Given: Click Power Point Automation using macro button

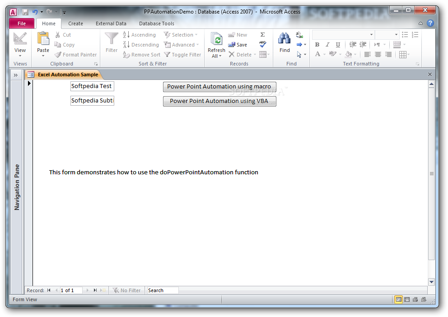Looking at the screenshot, I should [x=219, y=87].
